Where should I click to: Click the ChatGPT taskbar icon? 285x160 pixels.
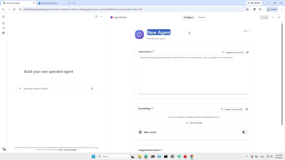[172, 157]
